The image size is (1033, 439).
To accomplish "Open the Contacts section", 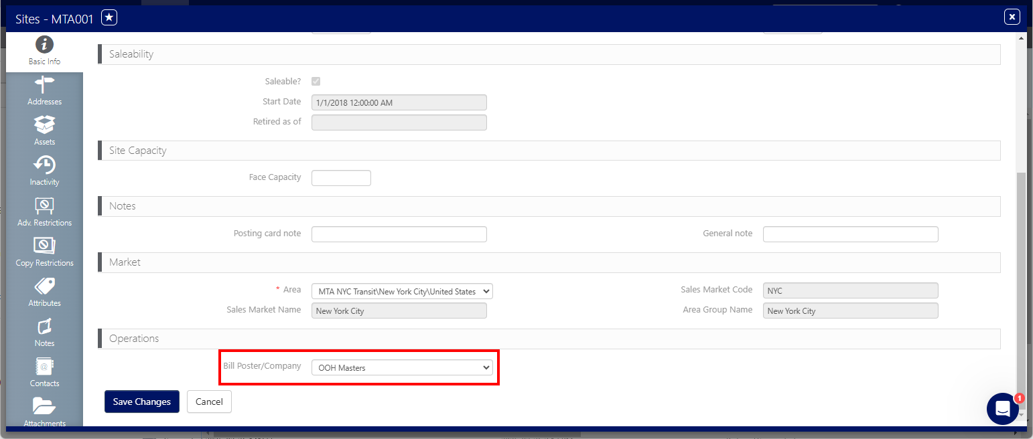I will point(44,373).
